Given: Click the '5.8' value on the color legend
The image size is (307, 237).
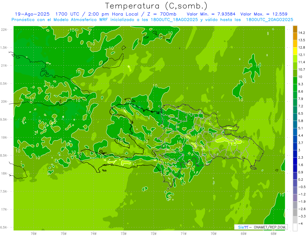Looking at the screenshot, I should (301, 121).
